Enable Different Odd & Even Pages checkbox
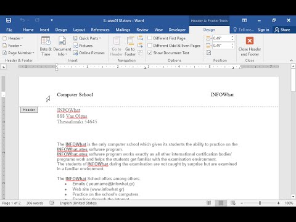 click(150, 46)
